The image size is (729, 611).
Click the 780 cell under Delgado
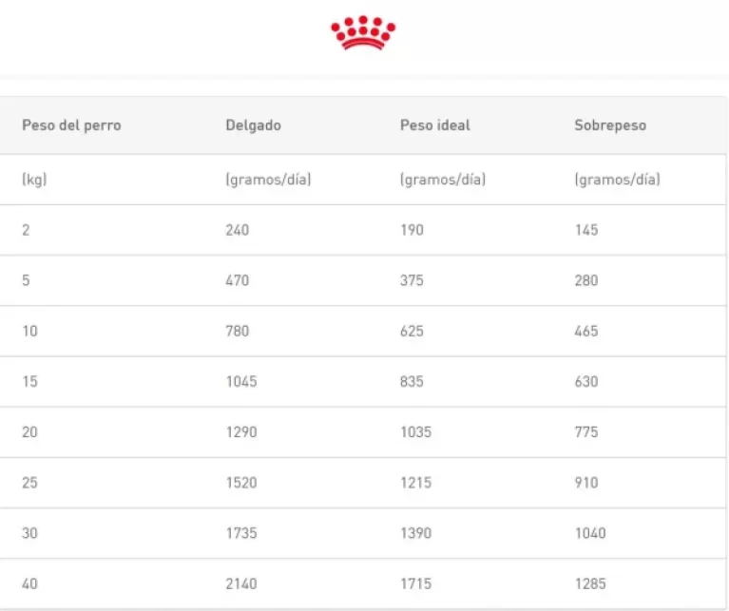[x=237, y=332]
